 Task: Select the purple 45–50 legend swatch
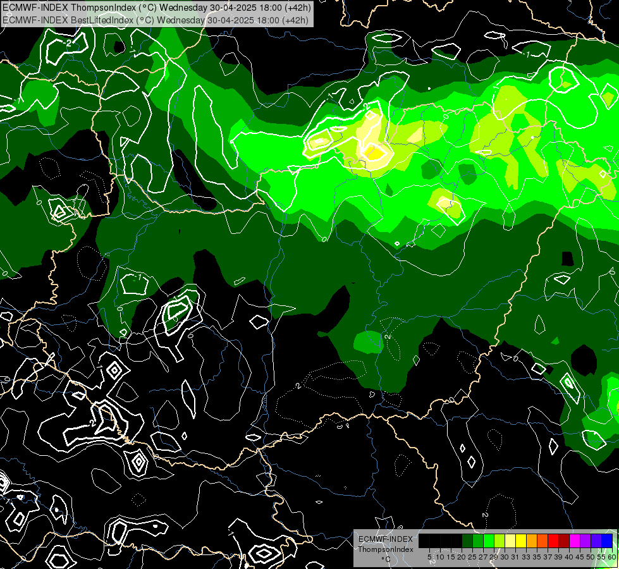pyautogui.click(x=585, y=541)
